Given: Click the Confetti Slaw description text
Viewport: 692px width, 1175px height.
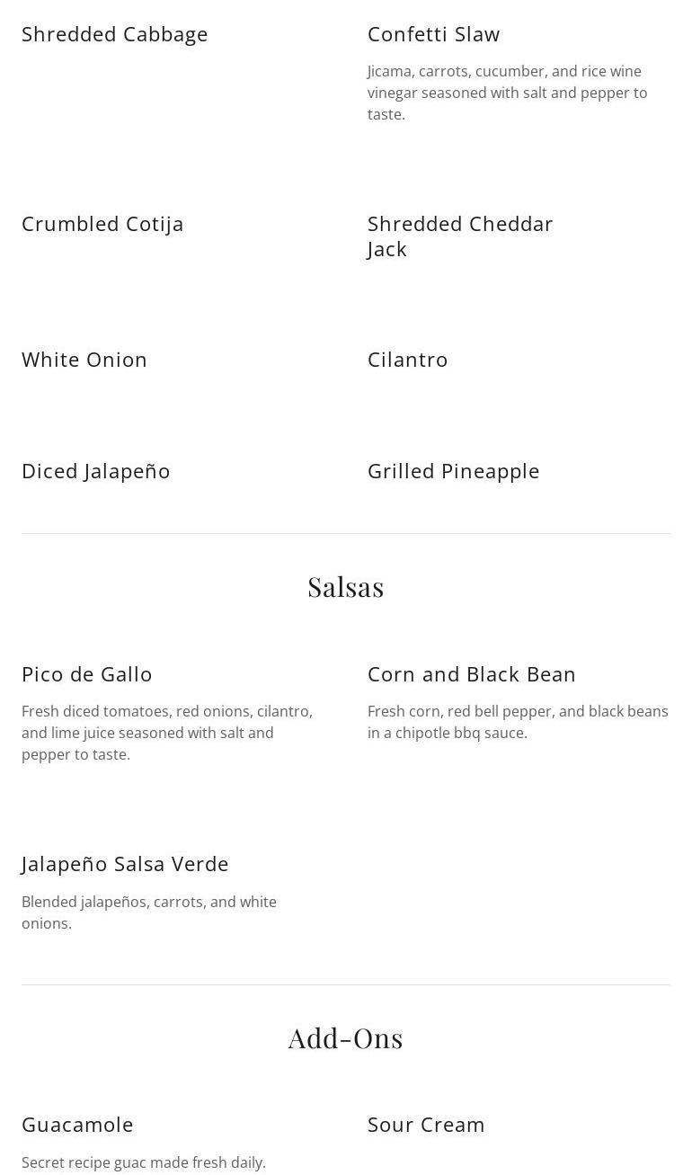Looking at the screenshot, I should (507, 93).
